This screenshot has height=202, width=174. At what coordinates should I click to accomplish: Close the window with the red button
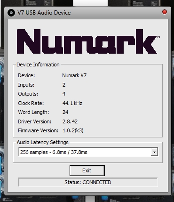click(x=165, y=12)
